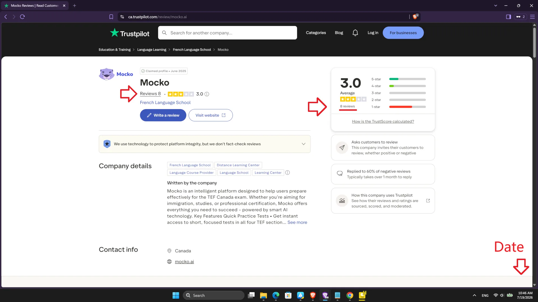Open Brave browser from taskbar
This screenshot has width=538, height=302.
click(x=313, y=295)
